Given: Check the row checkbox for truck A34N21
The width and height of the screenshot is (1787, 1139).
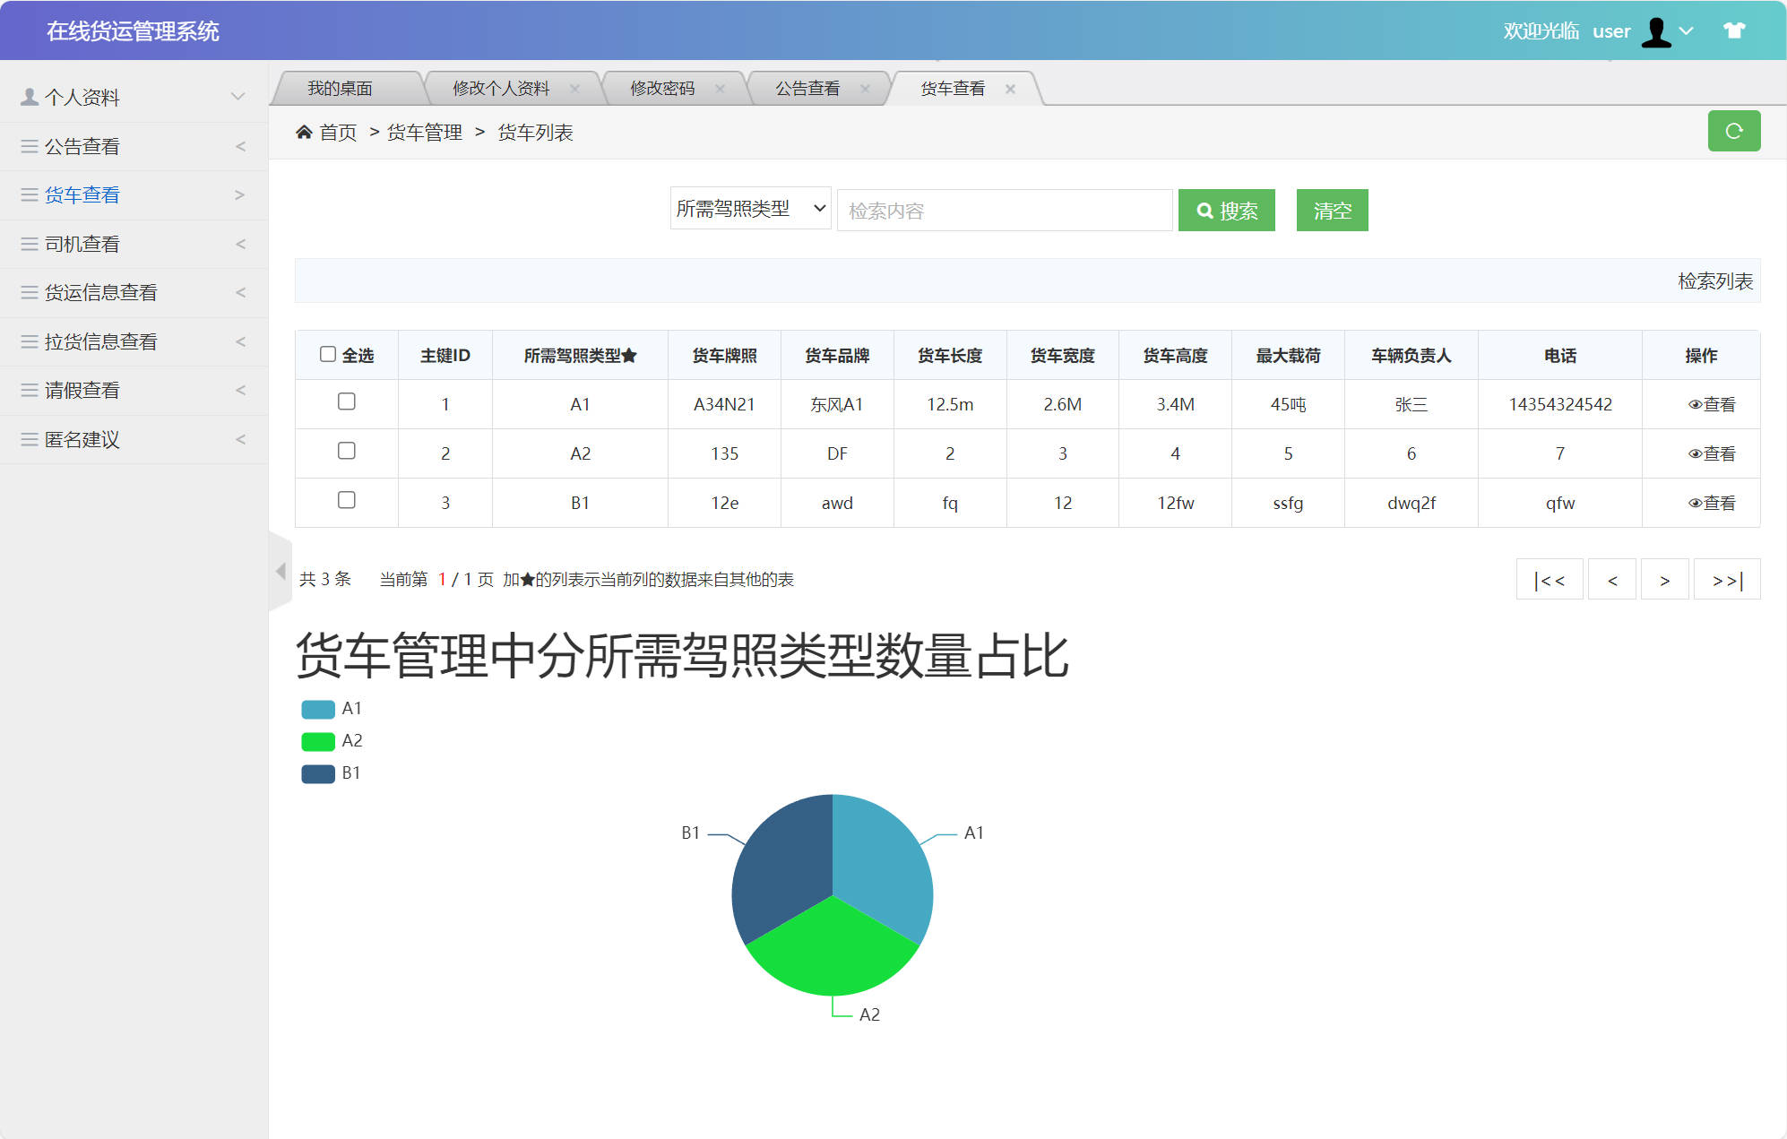Looking at the screenshot, I should [x=346, y=401].
